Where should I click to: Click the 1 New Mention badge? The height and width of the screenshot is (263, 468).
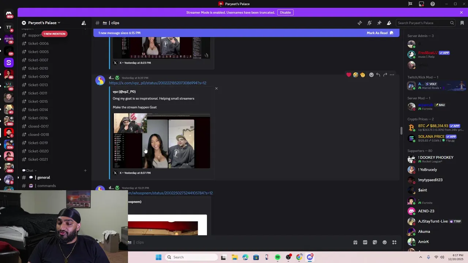[54, 34]
